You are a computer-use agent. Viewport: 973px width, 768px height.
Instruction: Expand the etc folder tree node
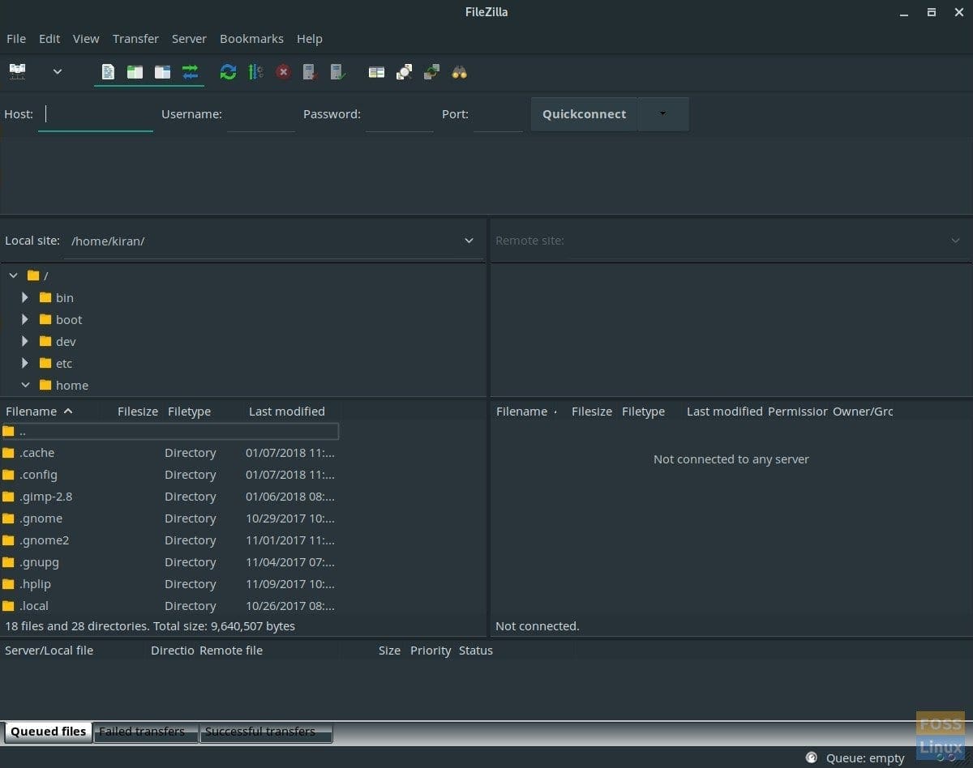[x=25, y=363]
